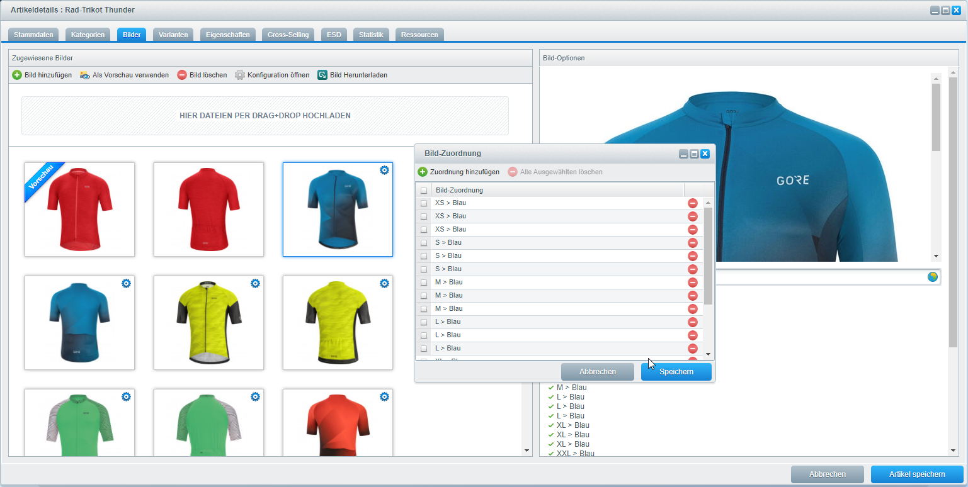Click the gear icon on the green back jersey
The height and width of the screenshot is (487, 968).
(x=256, y=396)
